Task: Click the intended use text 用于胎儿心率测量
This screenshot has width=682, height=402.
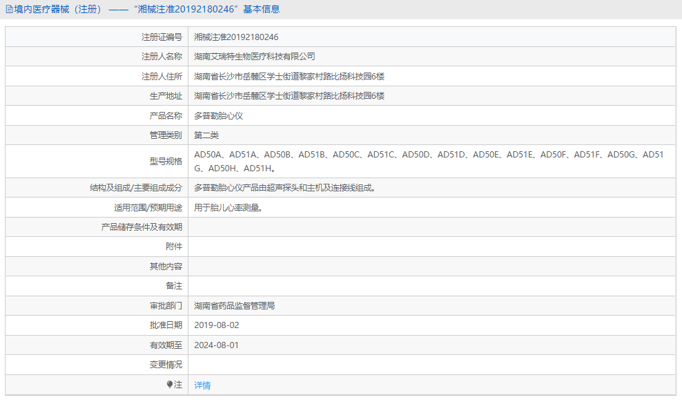Action: (228, 208)
